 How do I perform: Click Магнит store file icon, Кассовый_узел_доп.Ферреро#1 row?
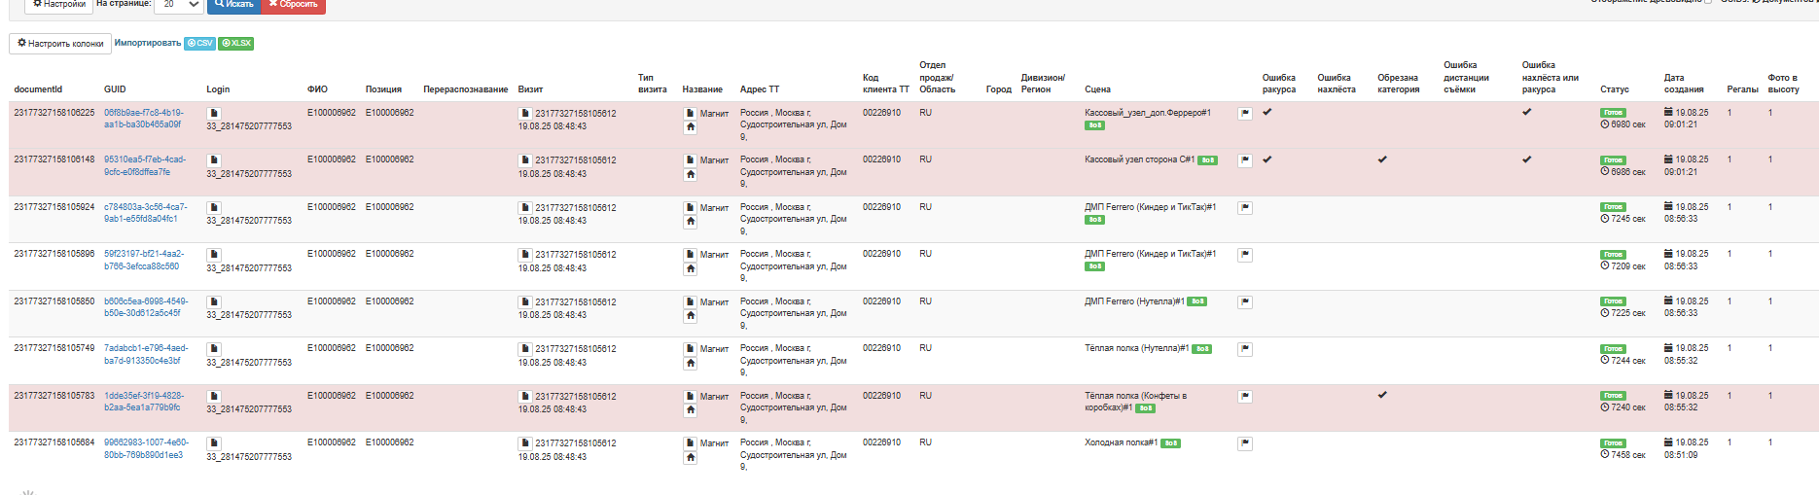click(x=690, y=113)
